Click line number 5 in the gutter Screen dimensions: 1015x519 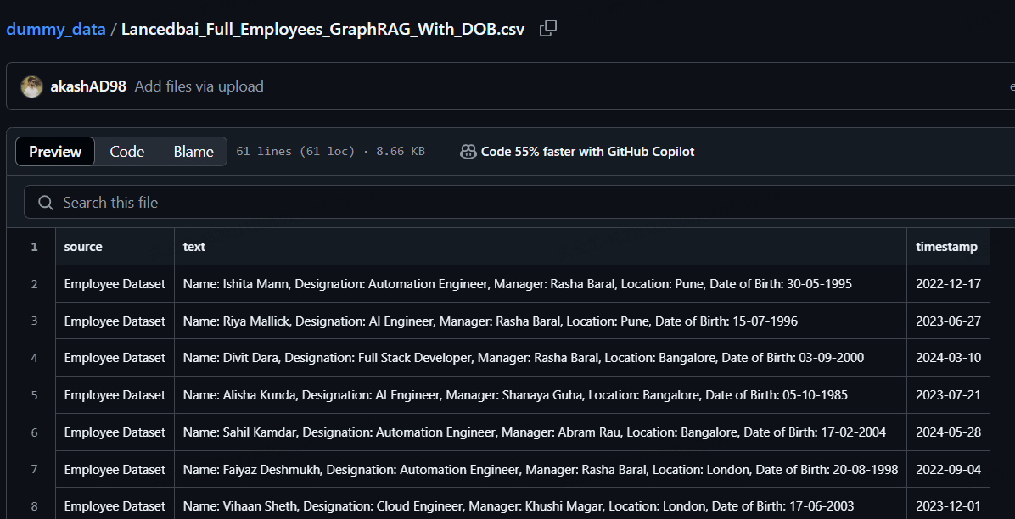pos(34,394)
